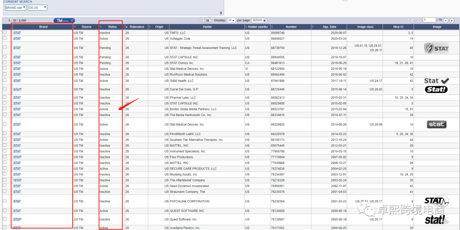Sort by Relevance using its arrow icon

tap(127, 27)
